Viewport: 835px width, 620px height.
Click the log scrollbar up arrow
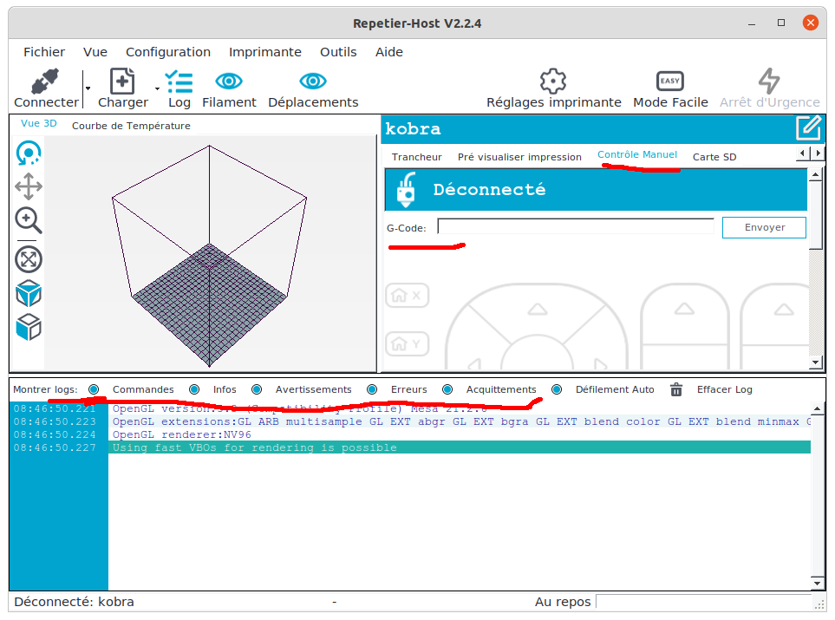click(818, 409)
